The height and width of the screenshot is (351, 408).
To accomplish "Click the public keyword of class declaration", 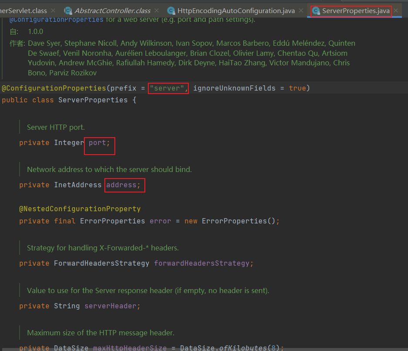I will click(x=15, y=100).
